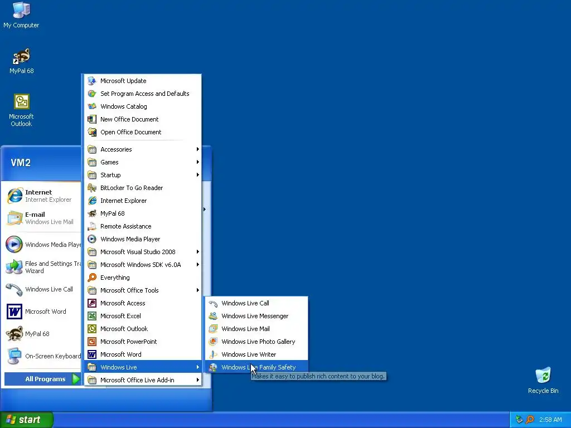Expand Microsoft Office Live Add-in submenu arrow

click(x=198, y=380)
